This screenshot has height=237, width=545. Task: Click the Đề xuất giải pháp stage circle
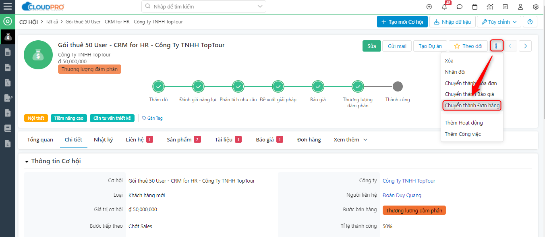point(278,86)
